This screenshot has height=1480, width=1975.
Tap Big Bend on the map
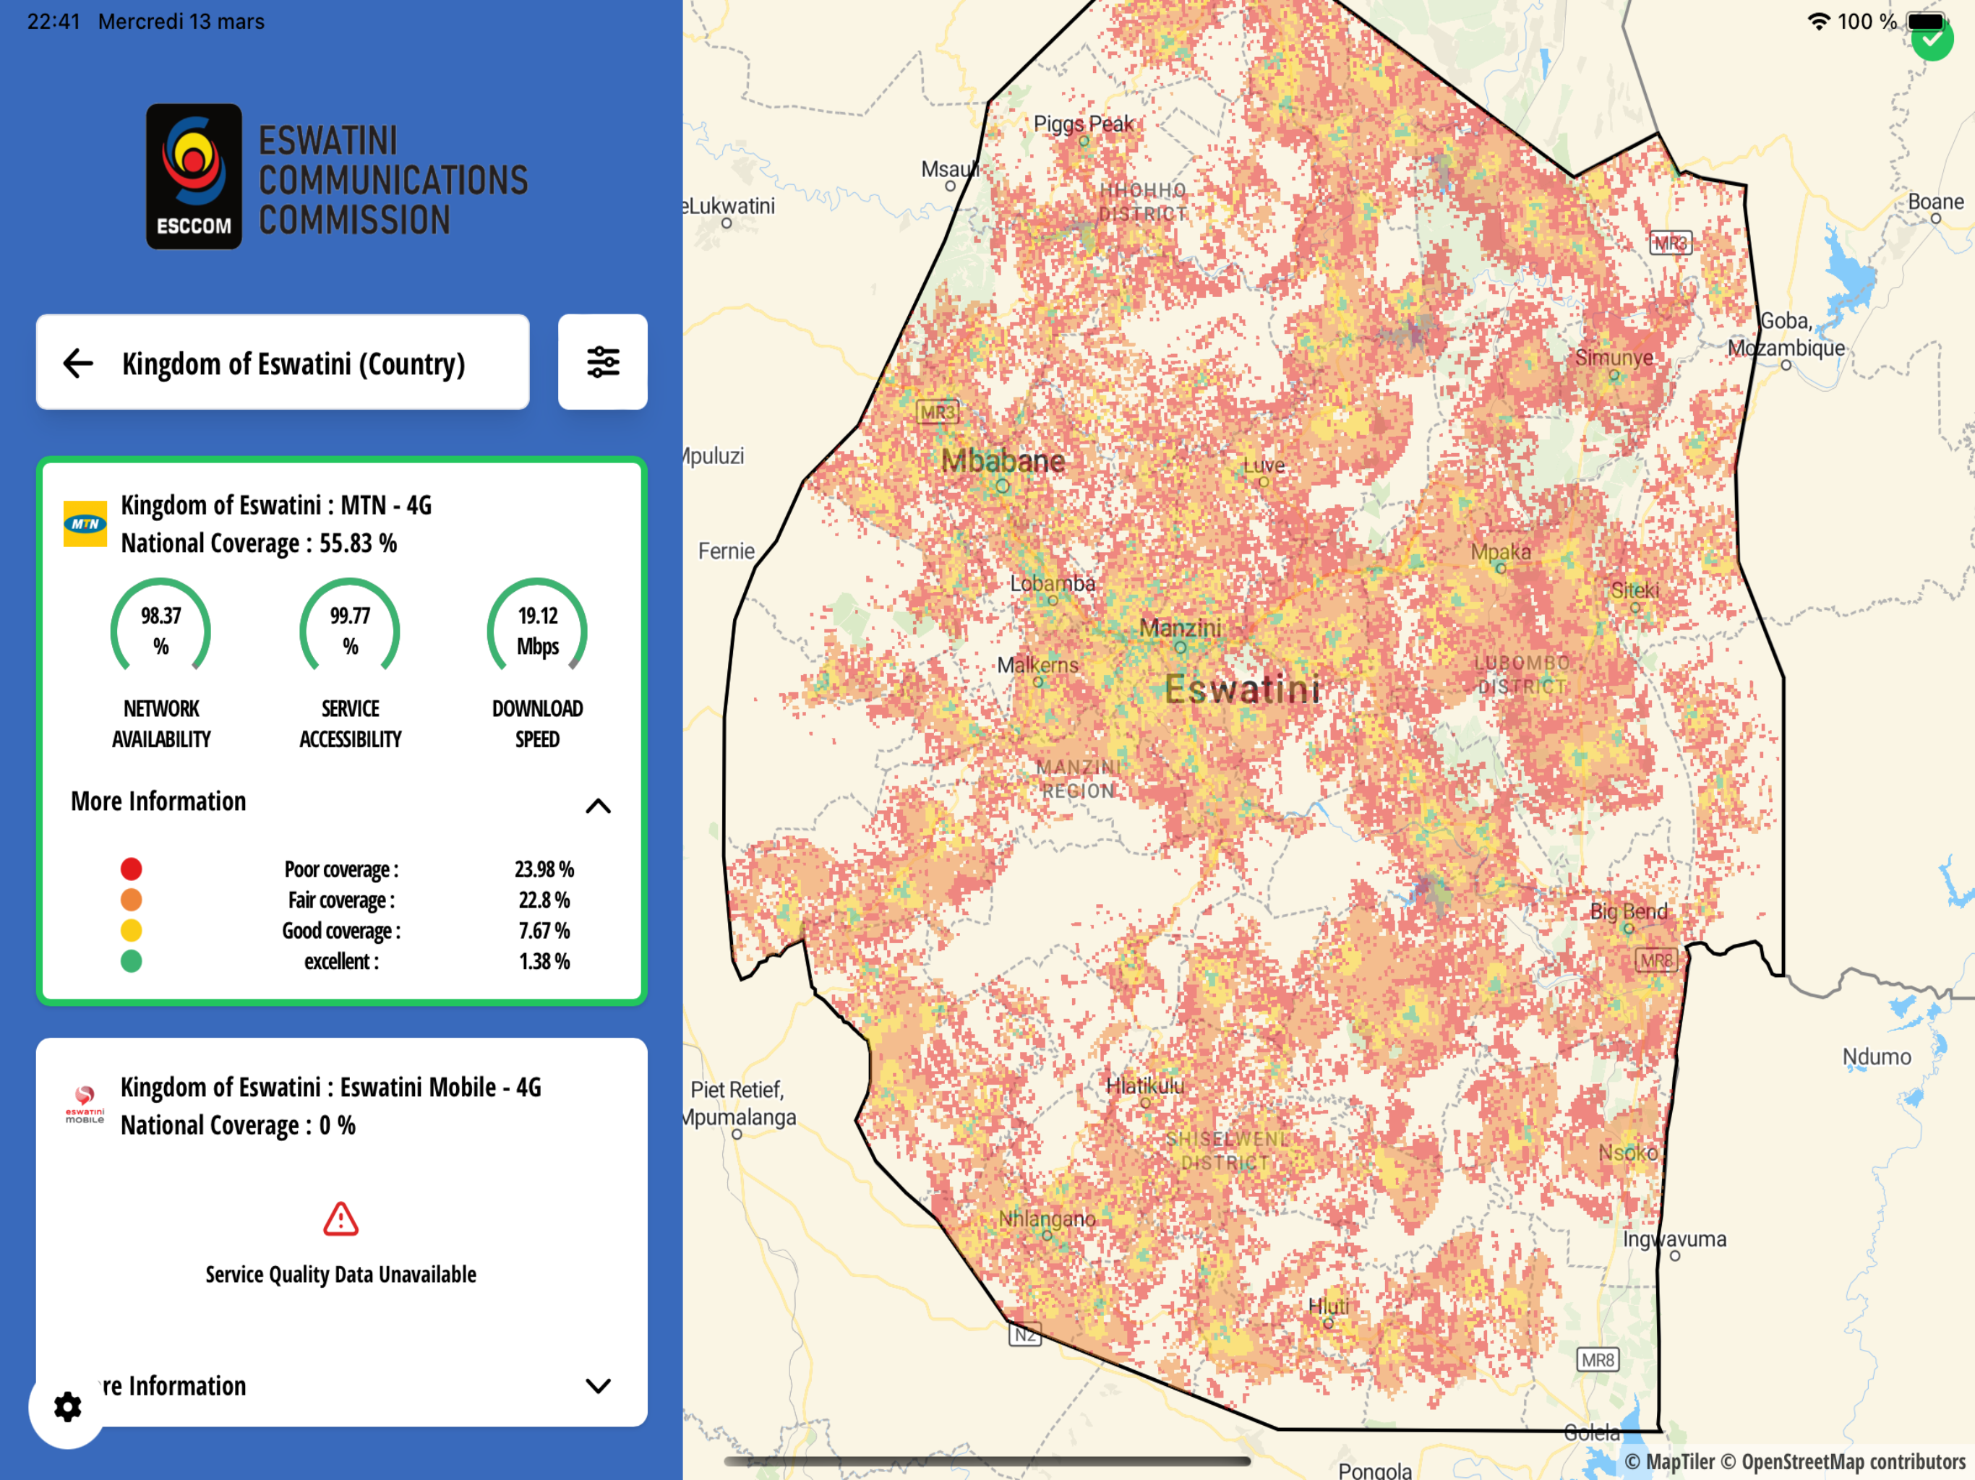pyautogui.click(x=1629, y=911)
